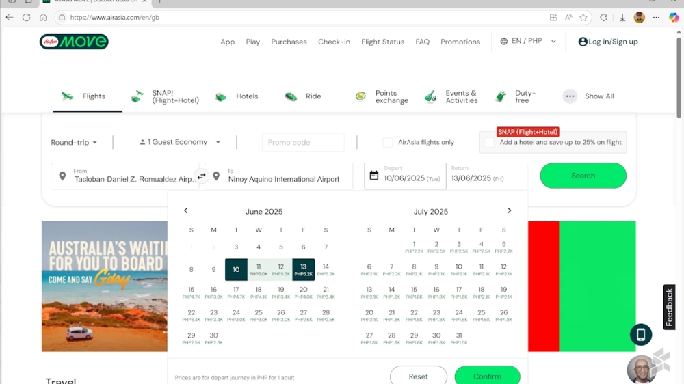Open the Show All services icon

570,96
